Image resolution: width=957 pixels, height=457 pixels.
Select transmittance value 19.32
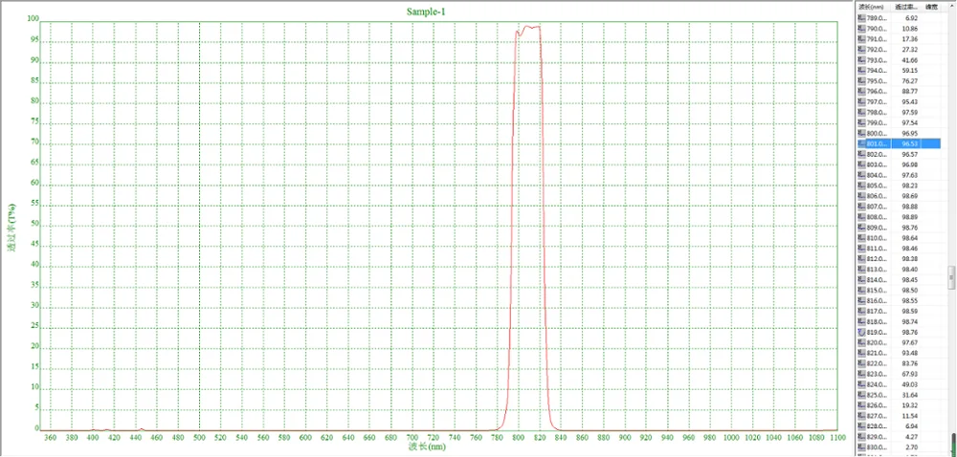click(x=909, y=405)
